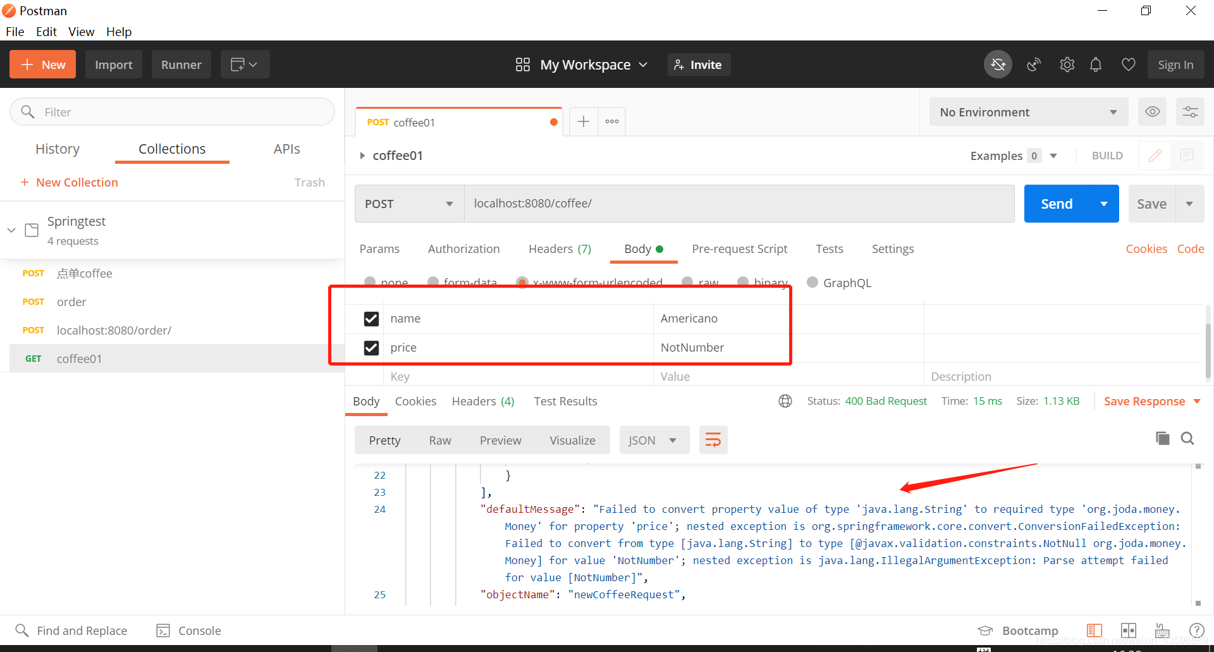
Task: Open a new window via toolbar icon
Action: click(245, 65)
